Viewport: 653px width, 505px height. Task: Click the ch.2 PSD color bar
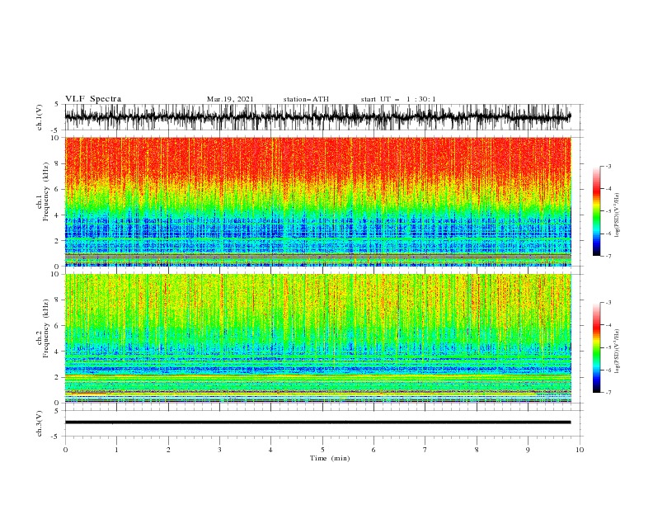coord(596,347)
